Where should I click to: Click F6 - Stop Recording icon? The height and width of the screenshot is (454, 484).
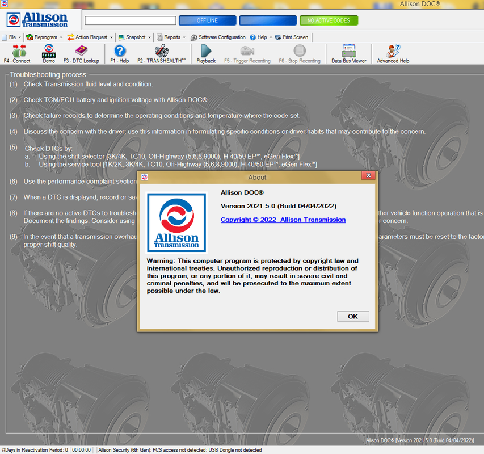pyautogui.click(x=300, y=51)
